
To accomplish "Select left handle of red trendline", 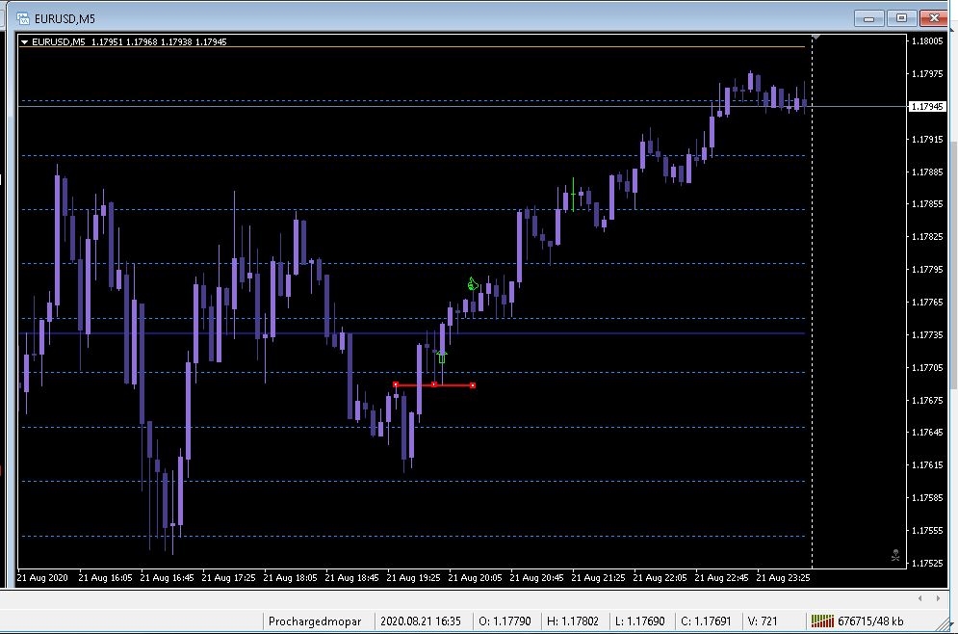I will 396,384.
